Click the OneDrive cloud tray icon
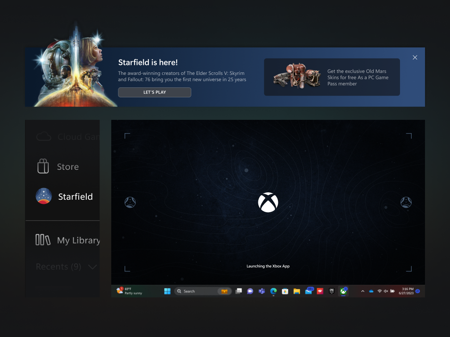This screenshot has height=337, width=450. (x=371, y=291)
